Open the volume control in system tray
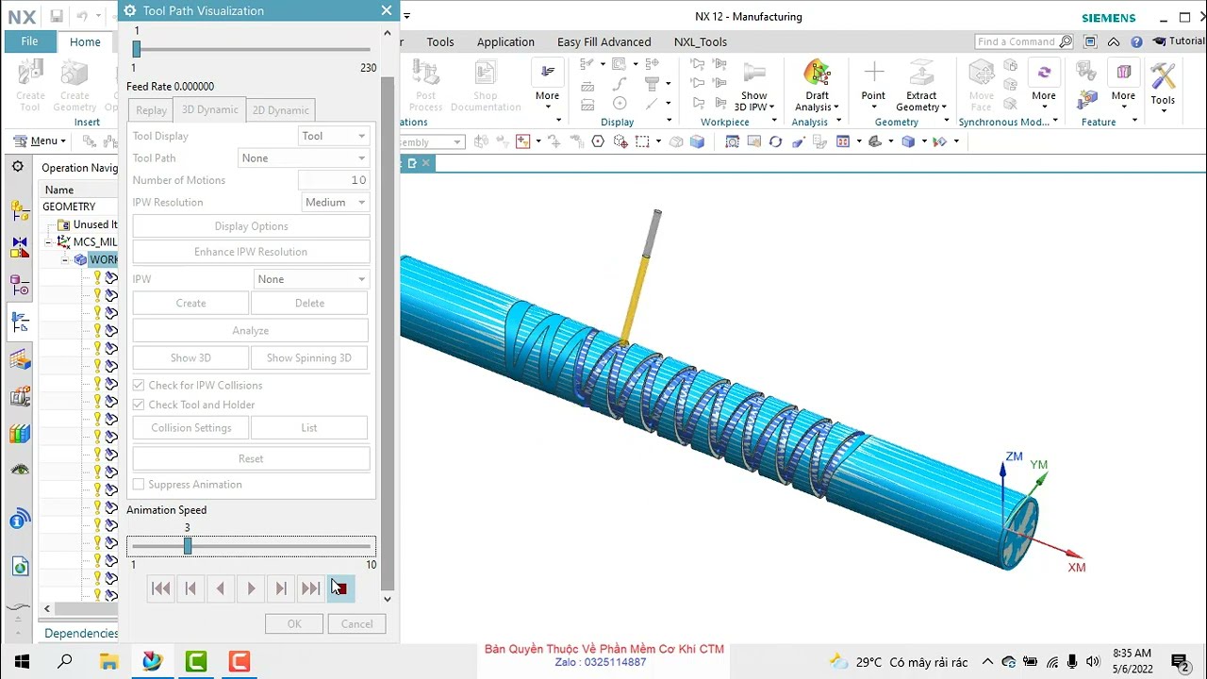 pos(1093,662)
